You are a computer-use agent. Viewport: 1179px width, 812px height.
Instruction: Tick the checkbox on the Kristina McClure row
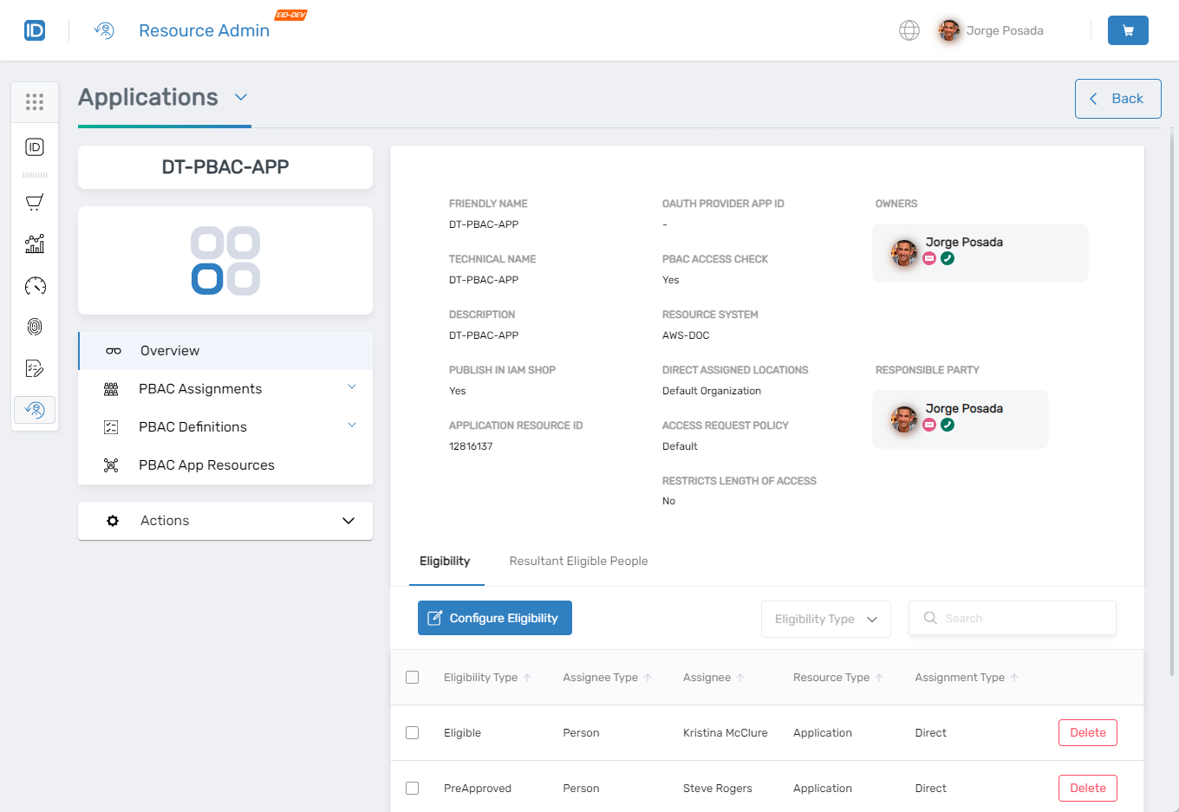coord(412,732)
